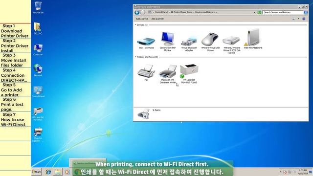Image resolution: width=313 pixels, height=176 pixels.
Task: Select HP LaserJet M14-M17 desktop shortcut
Action: coord(38,114)
